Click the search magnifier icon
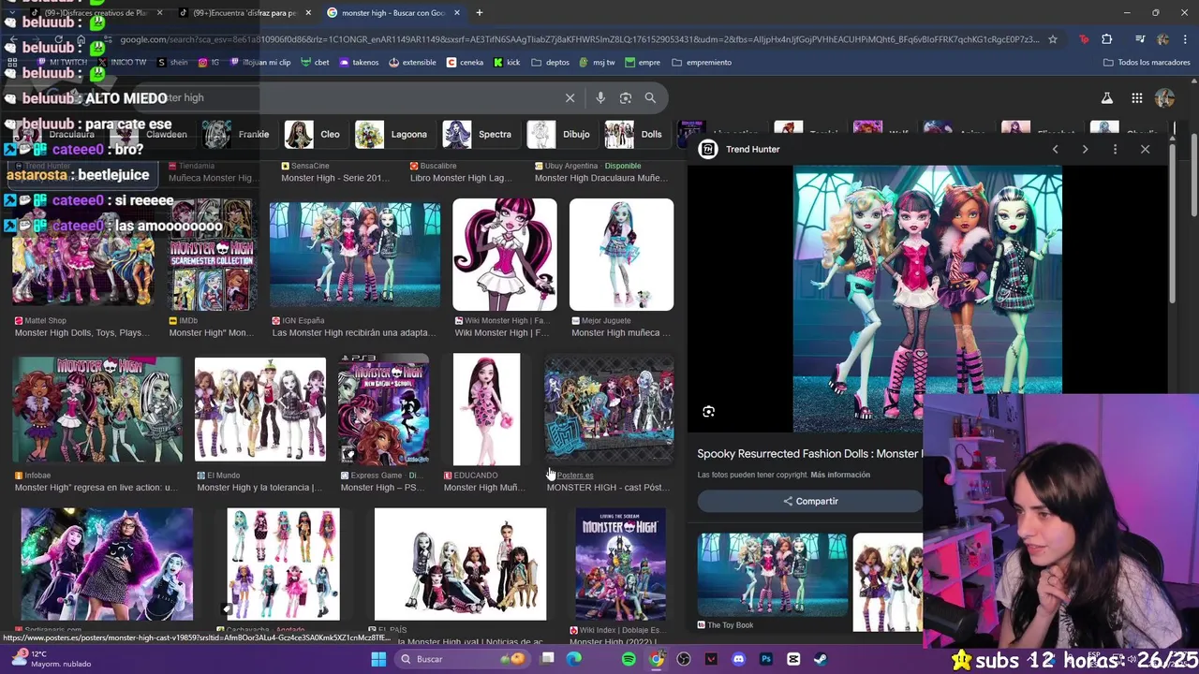 click(x=650, y=97)
